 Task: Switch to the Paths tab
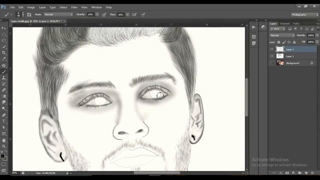(x=296, y=23)
